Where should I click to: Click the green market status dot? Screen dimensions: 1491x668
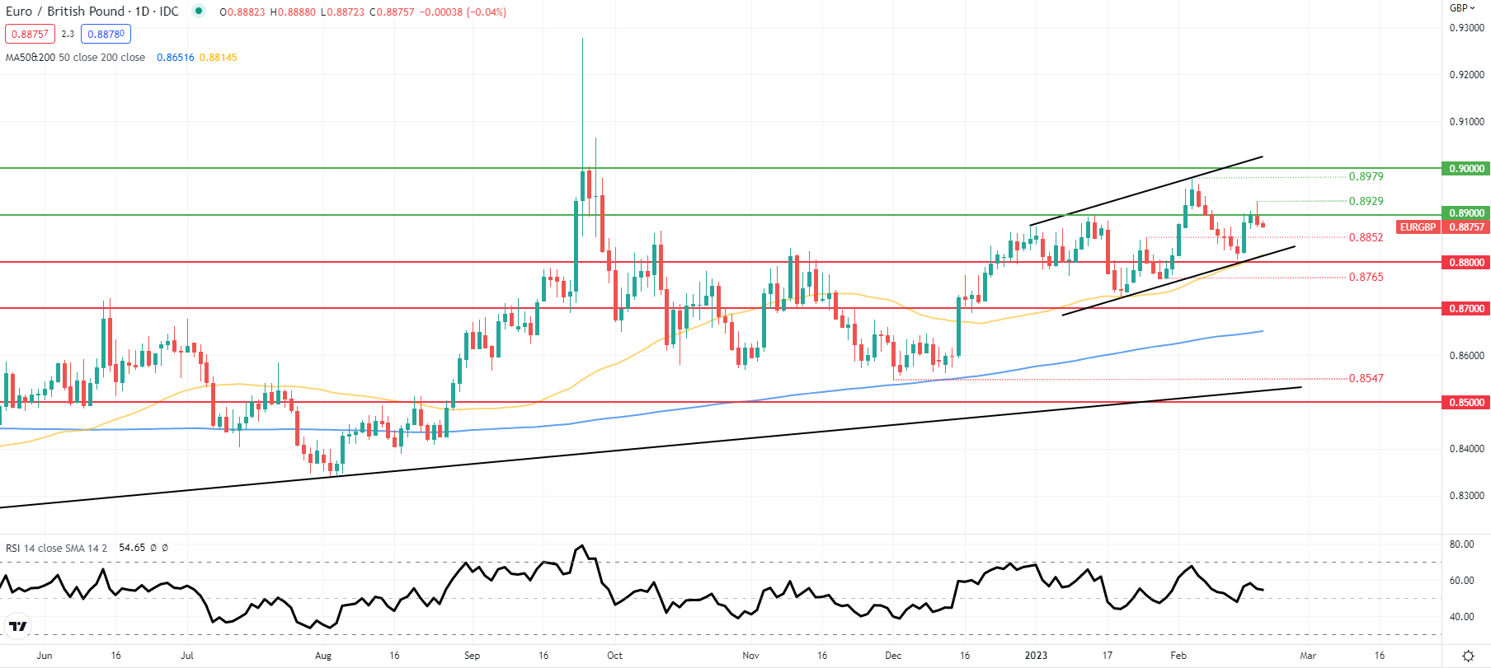click(x=198, y=11)
